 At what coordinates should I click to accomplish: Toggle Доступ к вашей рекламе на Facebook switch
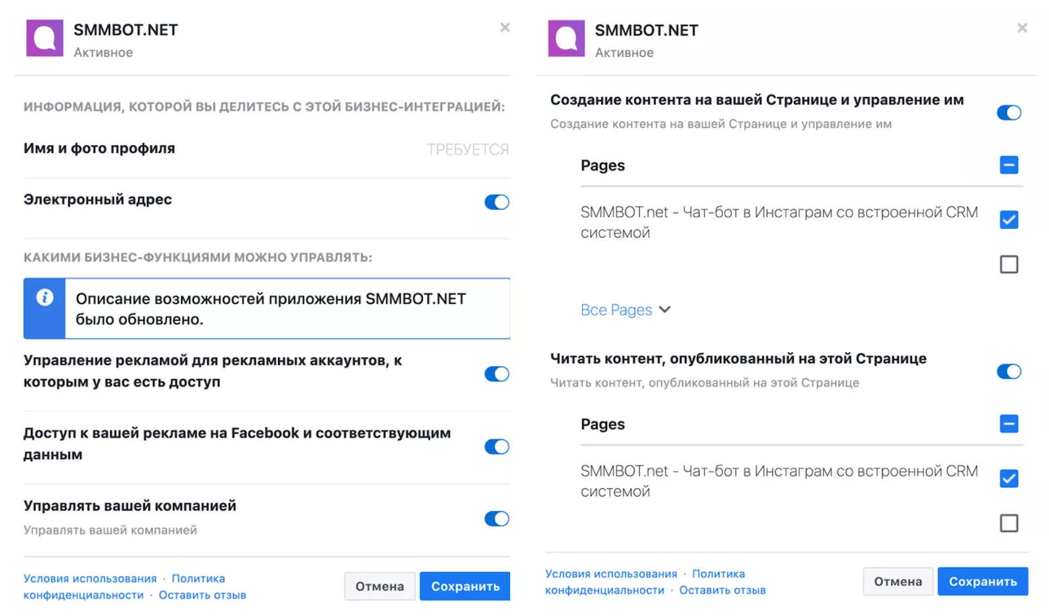[x=497, y=447]
